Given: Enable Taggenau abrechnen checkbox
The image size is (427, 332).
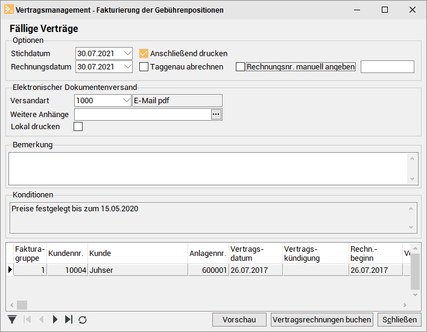Looking at the screenshot, I should (144, 67).
